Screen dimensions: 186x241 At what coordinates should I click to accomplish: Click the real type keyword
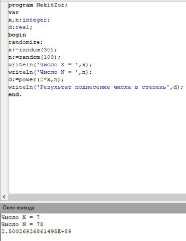coord(23,27)
